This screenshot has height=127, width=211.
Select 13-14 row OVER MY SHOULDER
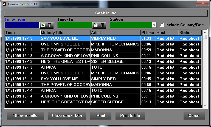pyautogui.click(x=103, y=73)
